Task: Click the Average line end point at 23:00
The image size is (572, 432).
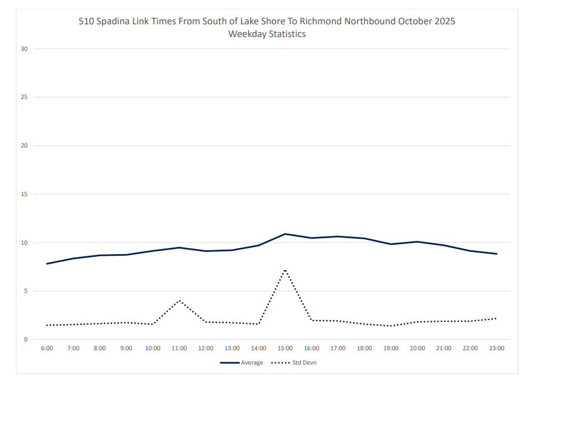Action: click(497, 254)
